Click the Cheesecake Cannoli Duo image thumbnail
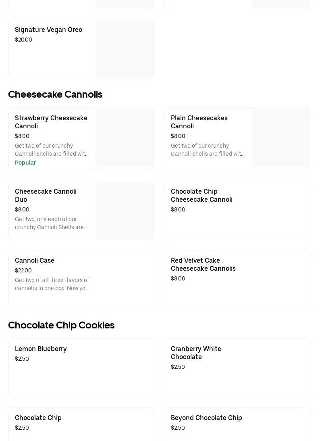The height and width of the screenshot is (441, 324). [125, 210]
